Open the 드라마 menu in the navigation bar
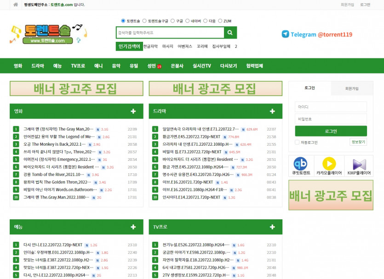 [38, 66]
